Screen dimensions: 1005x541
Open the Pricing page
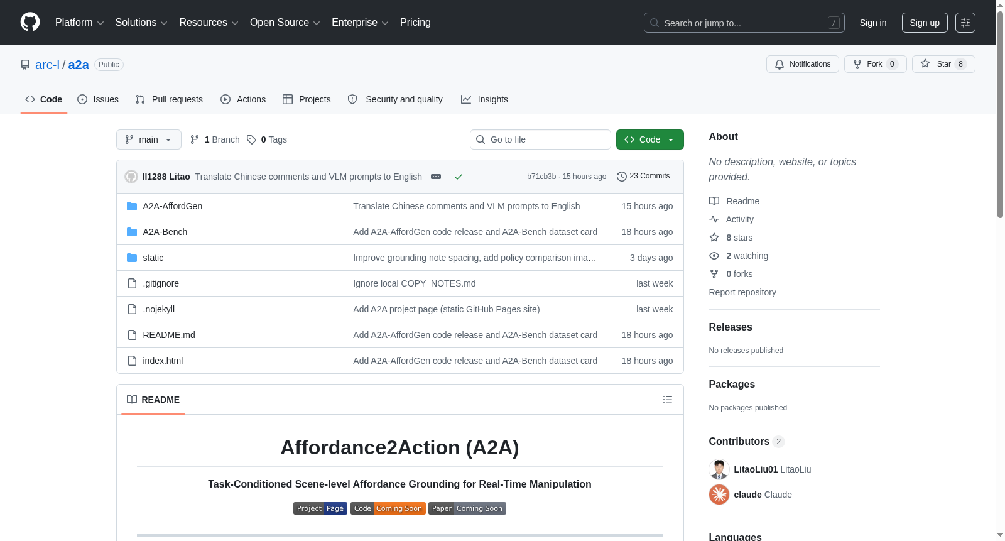coord(415,23)
